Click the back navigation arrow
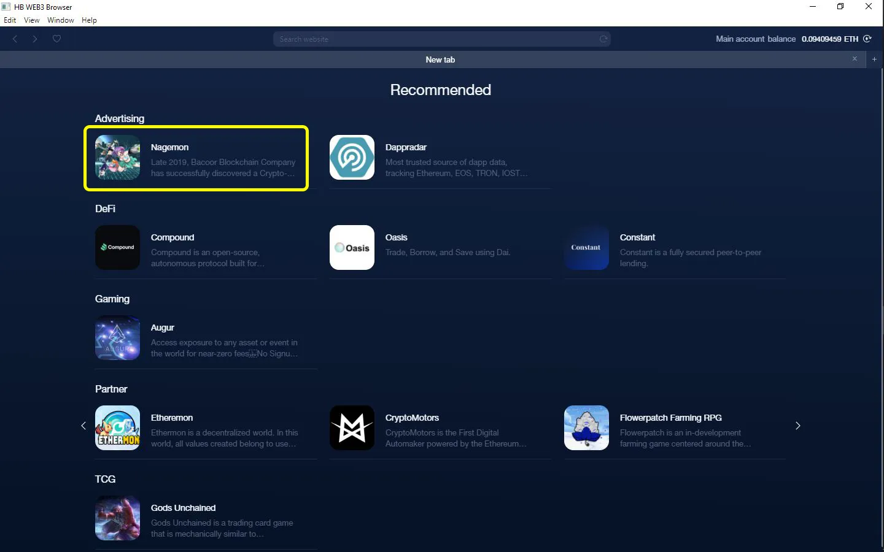This screenshot has height=552, width=884. tap(15, 39)
